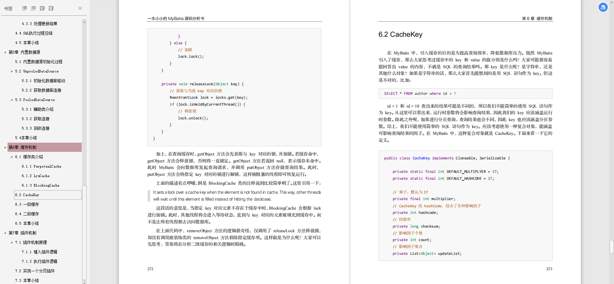
Task: Select bookmark 5.4本章小结
Action: [26, 138]
